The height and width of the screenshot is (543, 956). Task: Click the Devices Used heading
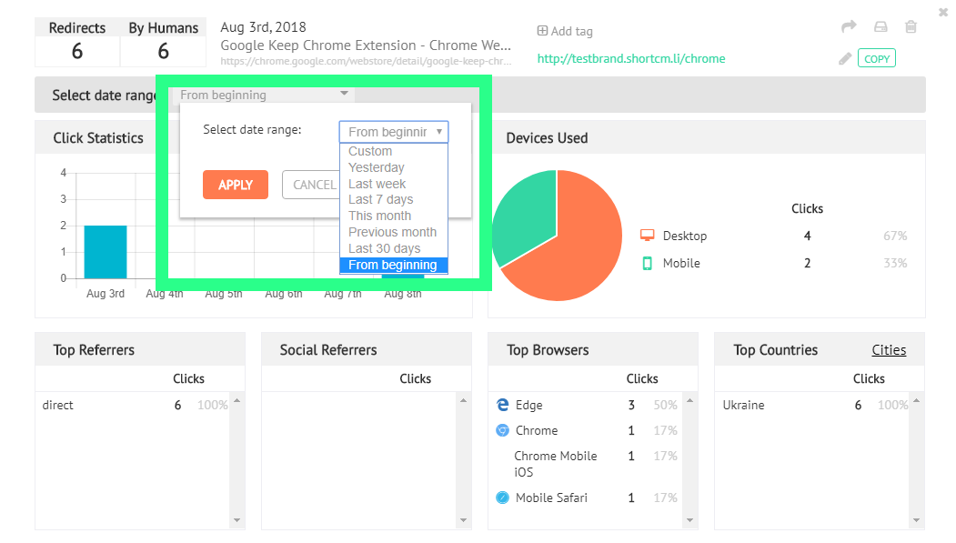tap(547, 137)
